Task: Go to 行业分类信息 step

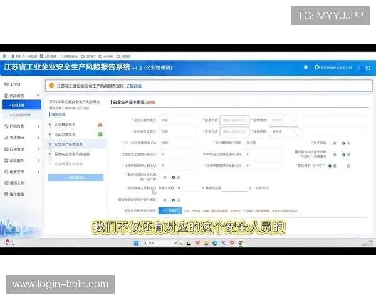Action: pyautogui.click(x=65, y=134)
